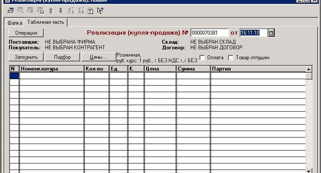
Task: Move row up with arrow icon
Action: pos(51,11)
